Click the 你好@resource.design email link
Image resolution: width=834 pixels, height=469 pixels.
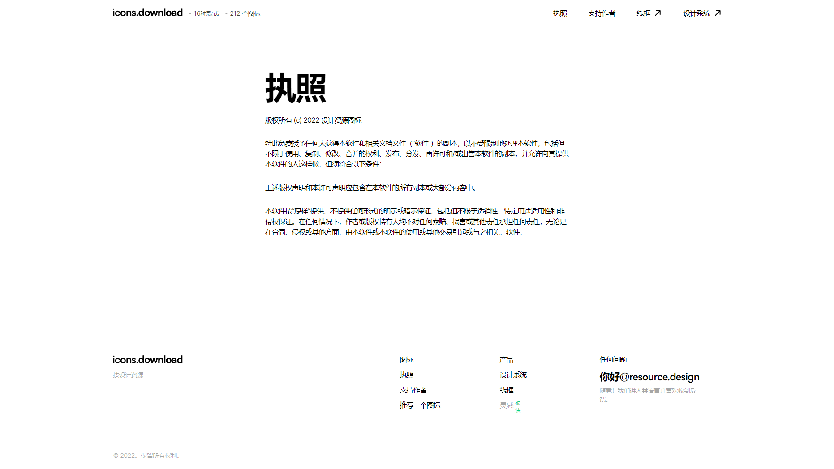click(x=649, y=377)
